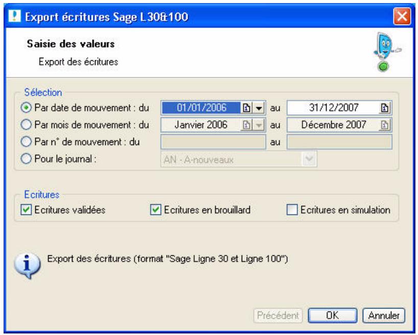Uncheck "Ecritures validées" checkbox
418x335 pixels.
pyautogui.click(x=26, y=210)
